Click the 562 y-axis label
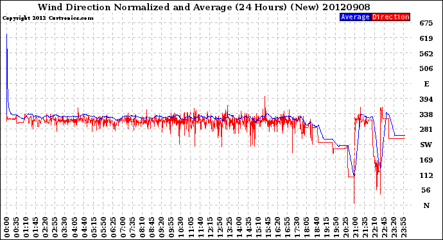This screenshot has height=240, width=443. 426,54
